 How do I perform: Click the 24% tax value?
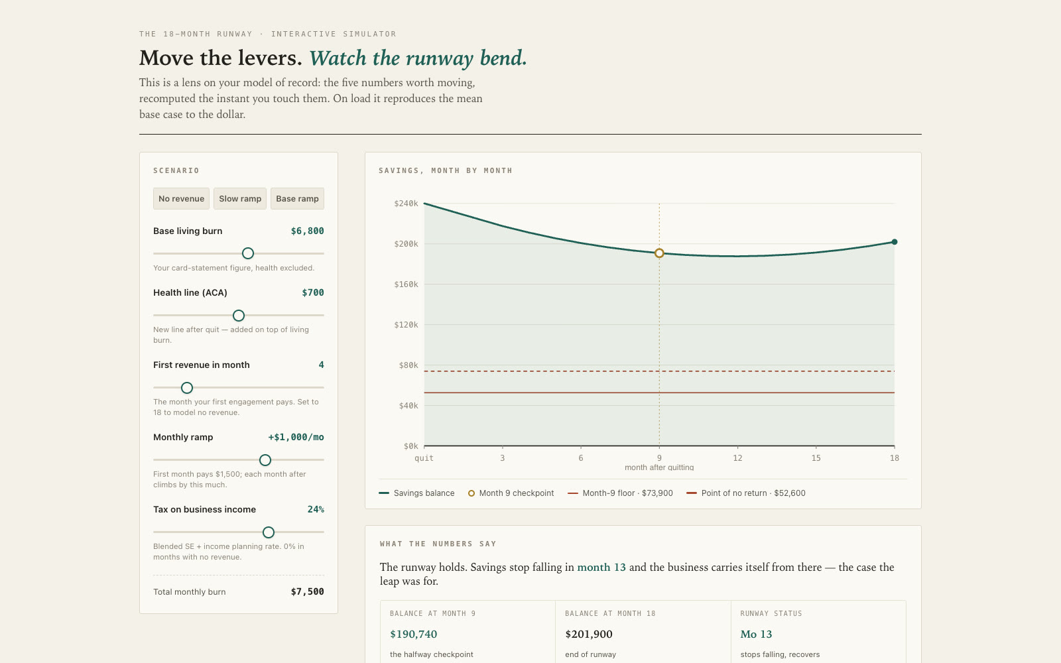point(316,510)
